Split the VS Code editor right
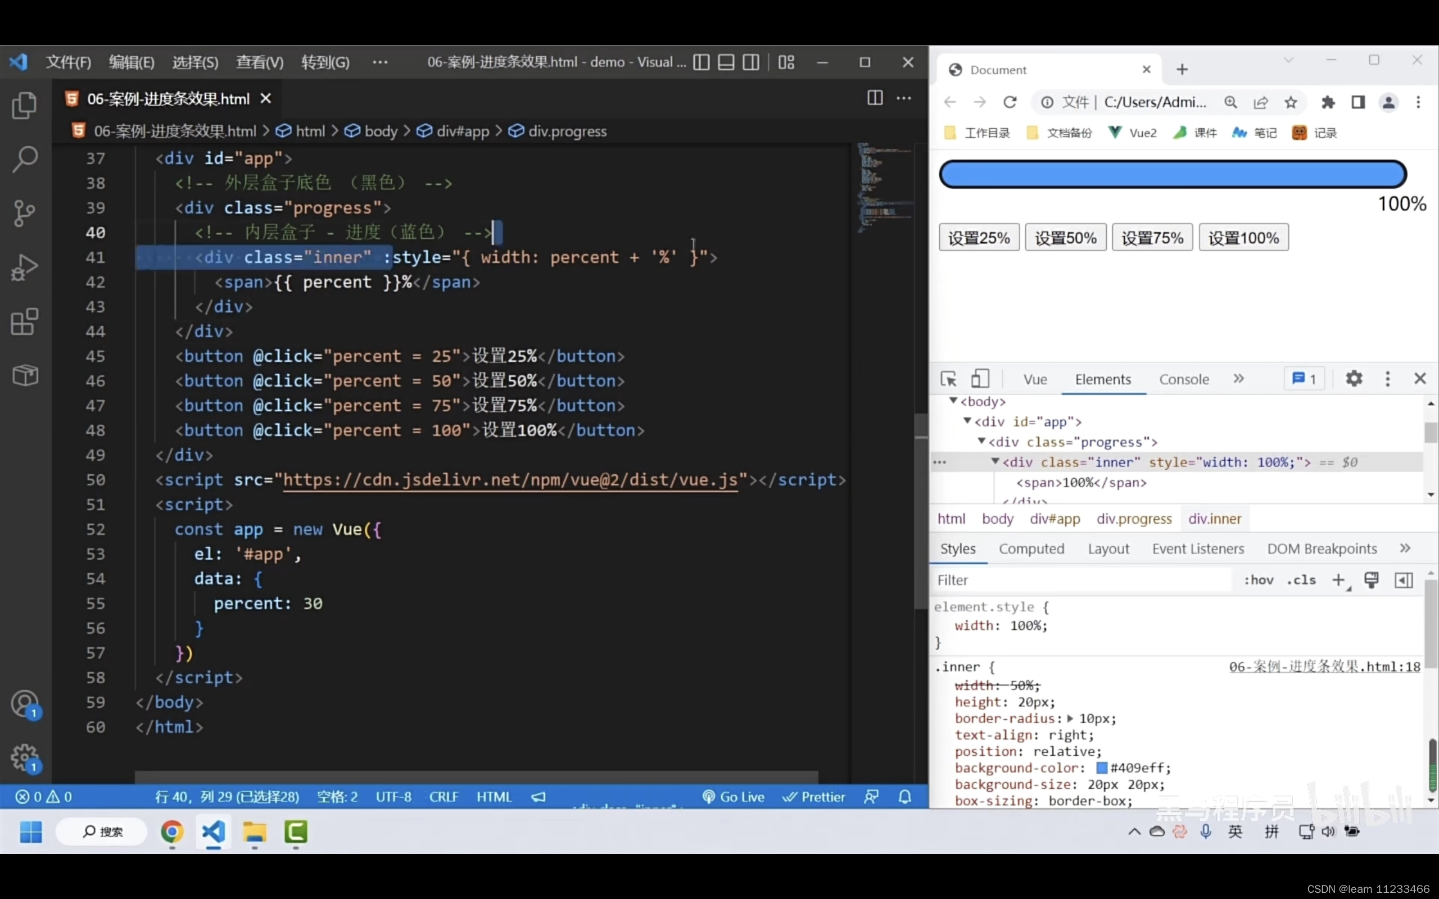The image size is (1439, 899). click(875, 98)
